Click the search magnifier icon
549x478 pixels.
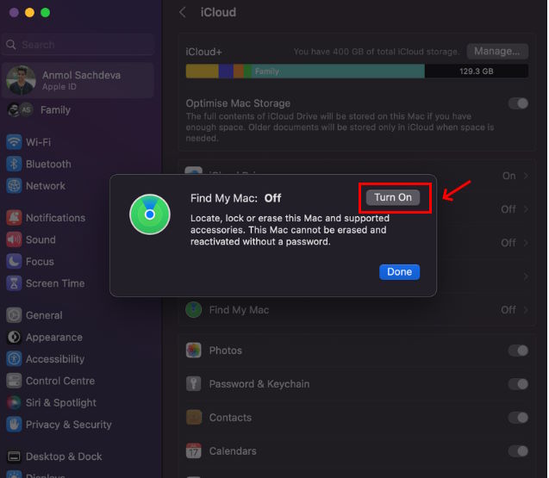11,45
